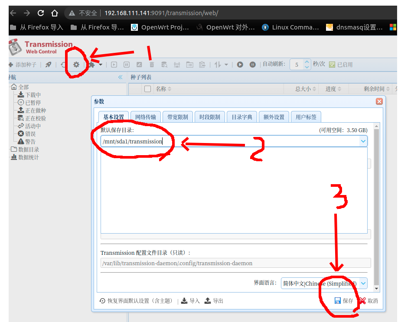The width and height of the screenshot is (401, 322).
Task: Collapse navigation panel with double chevron
Action: click(121, 77)
